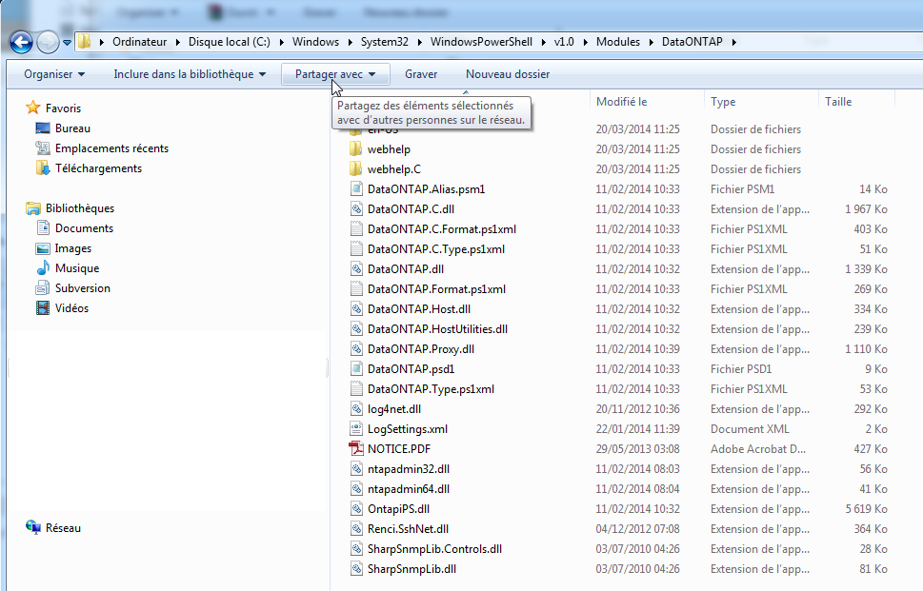Select the file DataONTAP.dll
Image resolution: width=923 pixels, height=591 pixels.
tap(406, 268)
